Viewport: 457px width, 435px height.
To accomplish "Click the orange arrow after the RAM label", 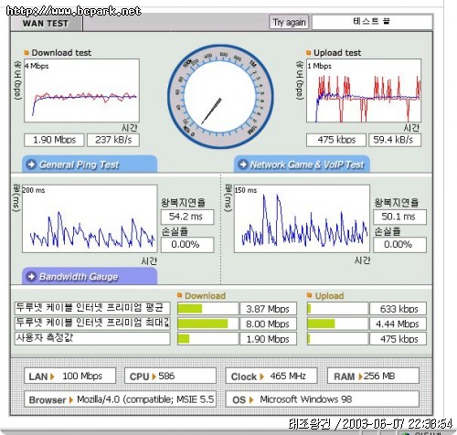I will [x=360, y=377].
